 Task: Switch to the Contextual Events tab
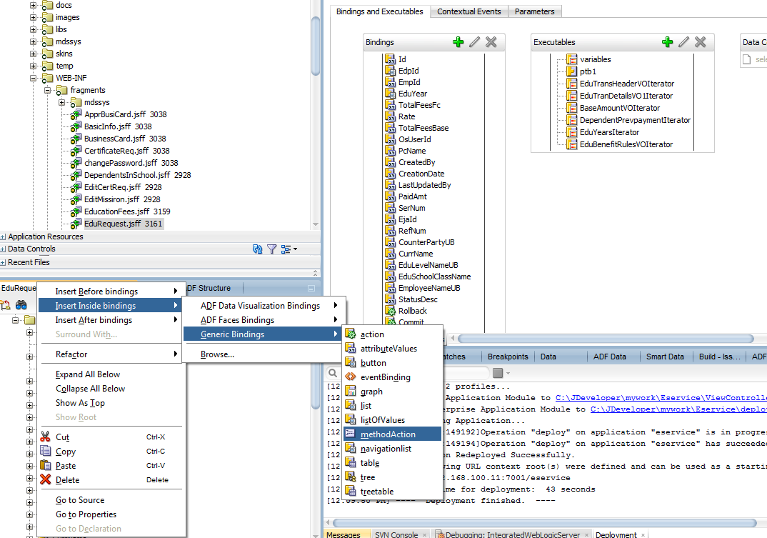[x=469, y=11]
